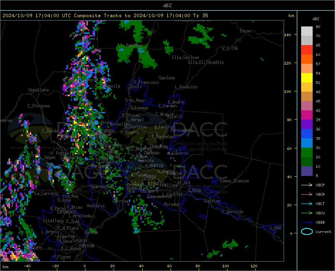
Task: Click the Clla.El_Cavadito map label
Action: (206, 62)
